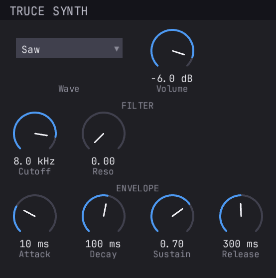Viewport: 276px width, 278px height.
Task: Click the -6.0 dB volume value
Action: pos(172,78)
